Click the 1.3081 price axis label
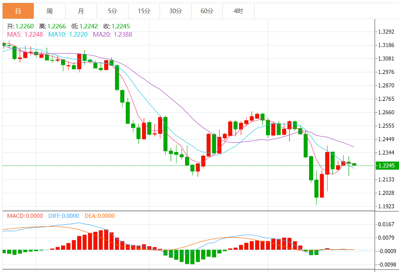399x272 pixels. (386, 59)
